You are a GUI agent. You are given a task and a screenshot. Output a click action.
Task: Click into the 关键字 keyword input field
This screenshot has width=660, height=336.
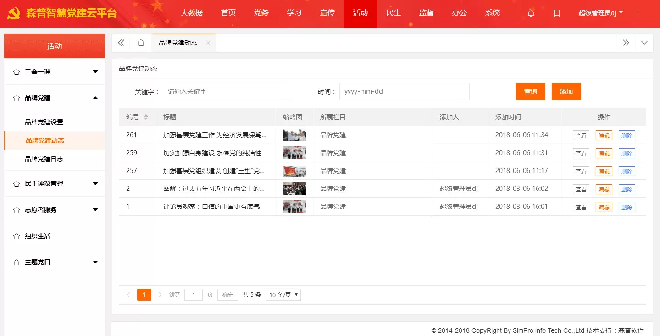tap(227, 91)
